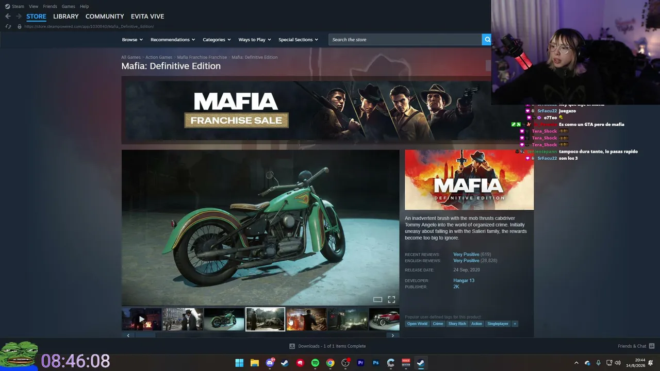660x371 pixels.
Task: Open File Explorer from the taskbar
Action: (254, 363)
